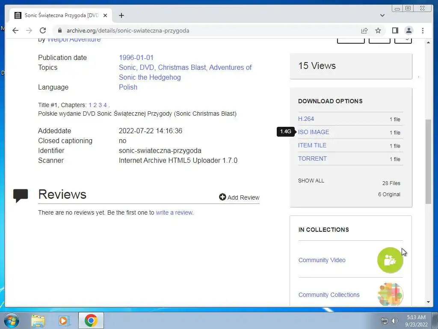The height and width of the screenshot is (329, 438).
Task: Jump to chapter 3 link
Action: click(100, 105)
